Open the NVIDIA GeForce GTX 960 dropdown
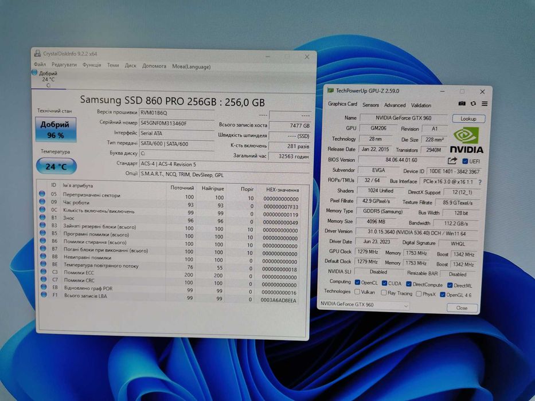The height and width of the screenshot is (401, 535). tap(364, 305)
